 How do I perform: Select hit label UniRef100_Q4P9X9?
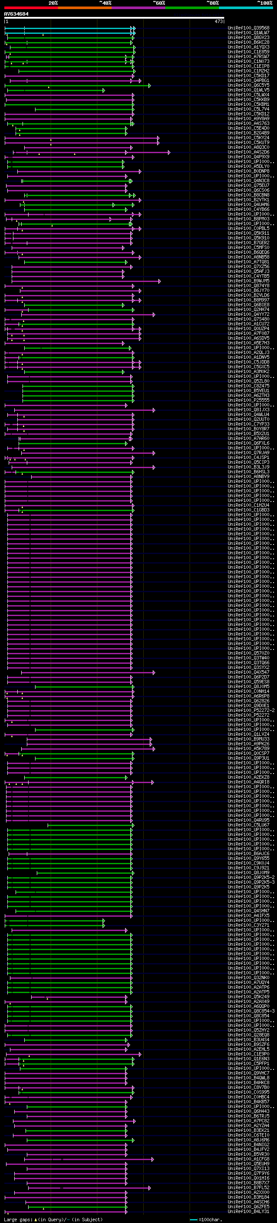(x=248, y=157)
